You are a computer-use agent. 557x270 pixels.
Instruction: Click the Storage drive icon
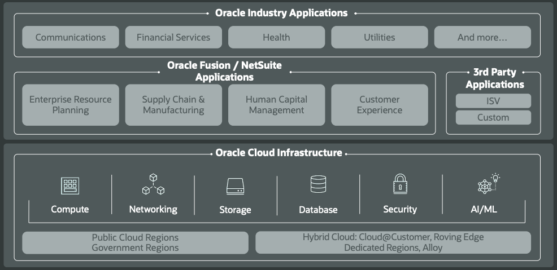[x=235, y=186]
